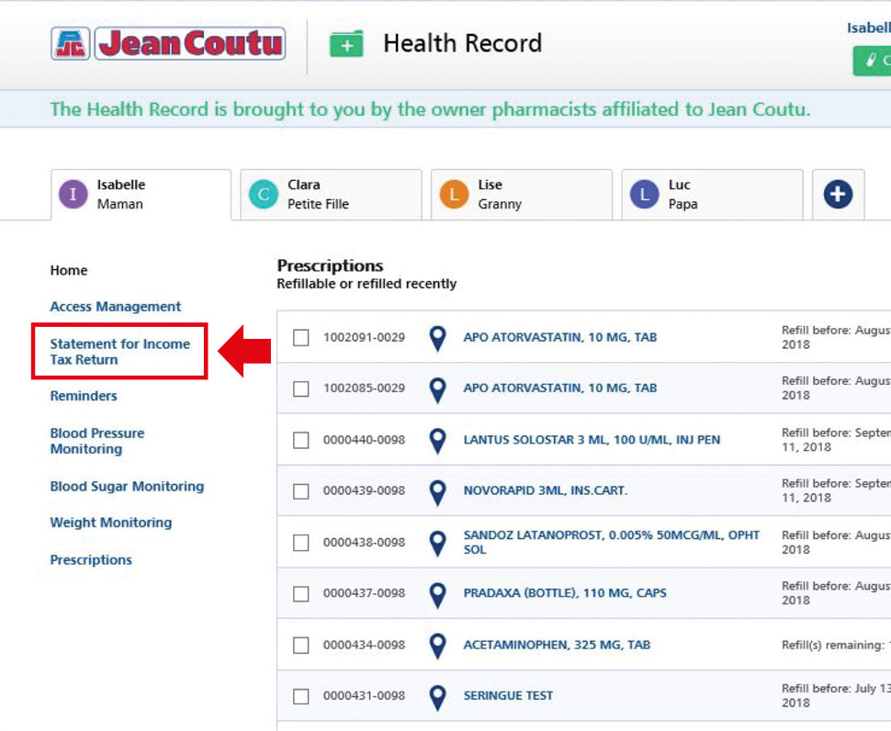891x731 pixels.
Task: Open APO ATORVASTATIN link for 1002085-0029
Action: click(x=559, y=388)
